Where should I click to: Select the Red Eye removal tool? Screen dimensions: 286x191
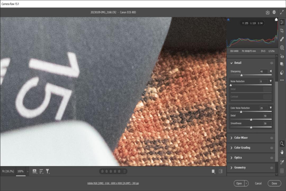point(282,57)
